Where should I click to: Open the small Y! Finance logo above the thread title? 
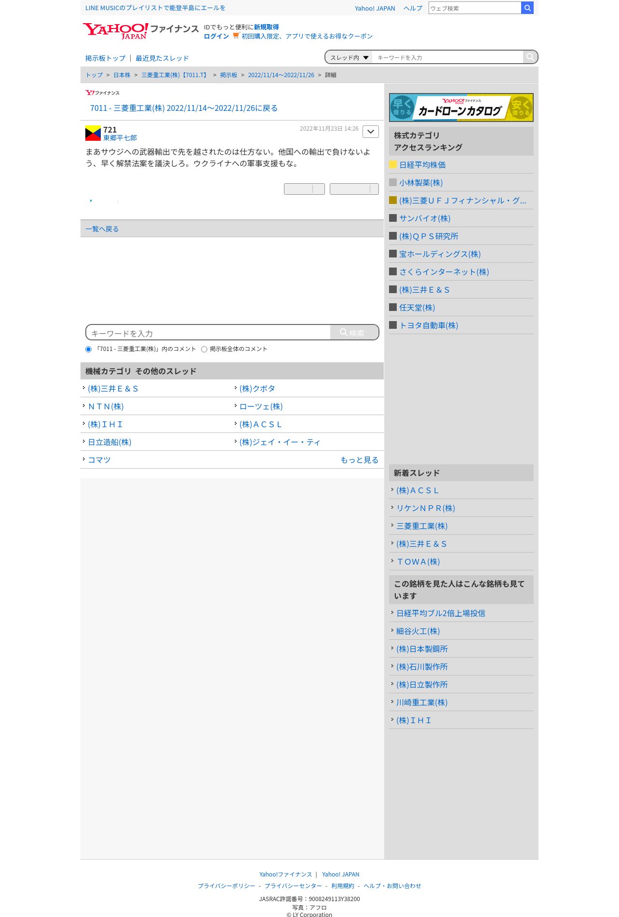tap(102, 93)
